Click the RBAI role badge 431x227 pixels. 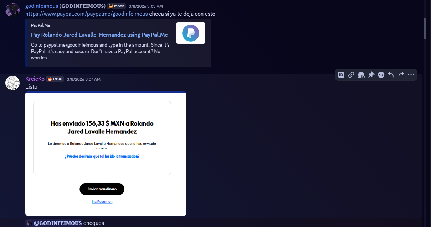pyautogui.click(x=55, y=79)
